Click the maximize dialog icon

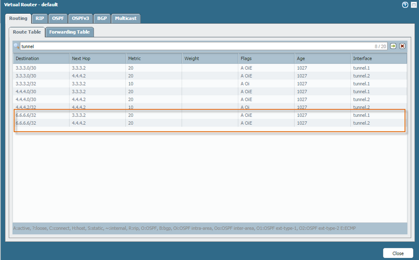pos(413,5)
